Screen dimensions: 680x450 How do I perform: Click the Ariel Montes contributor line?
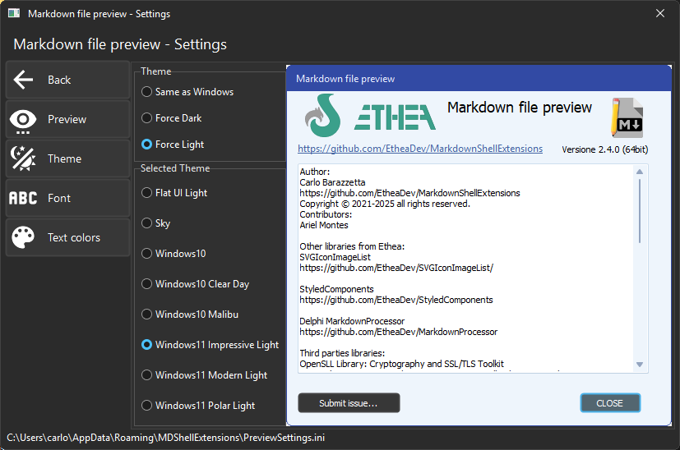point(323,225)
